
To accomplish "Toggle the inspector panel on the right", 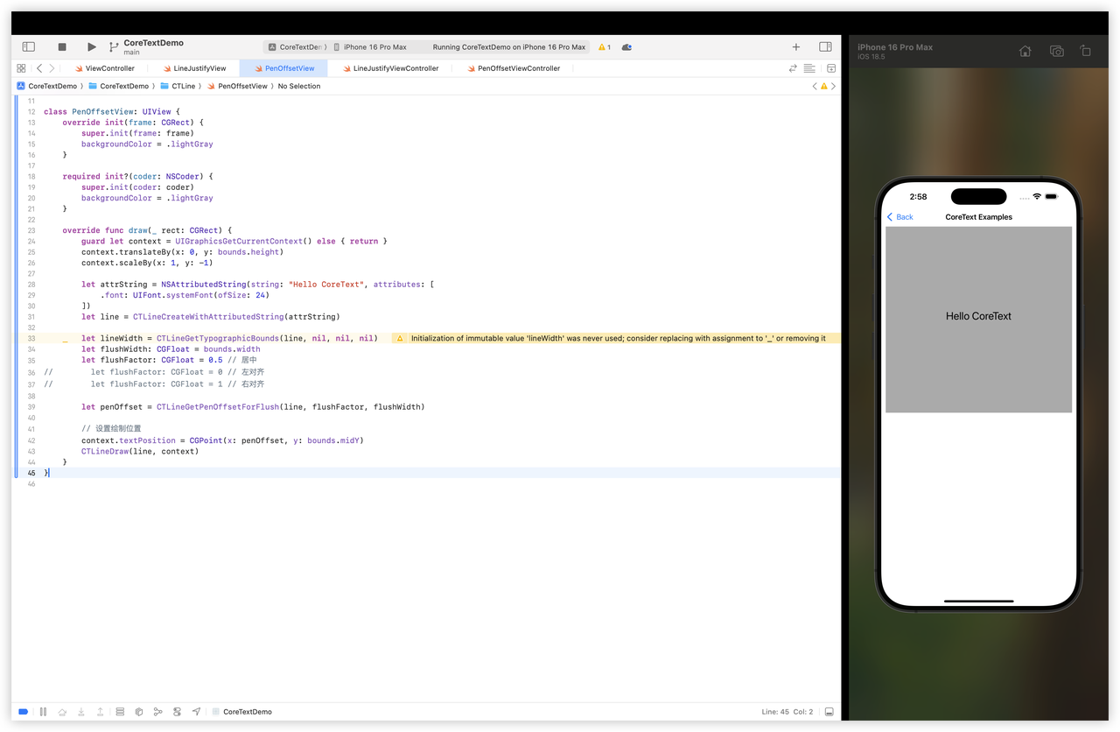I will point(825,46).
